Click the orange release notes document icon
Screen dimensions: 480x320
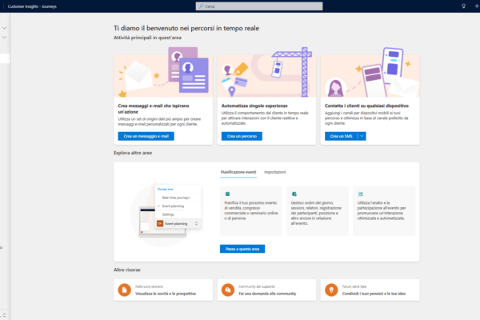pos(125,290)
